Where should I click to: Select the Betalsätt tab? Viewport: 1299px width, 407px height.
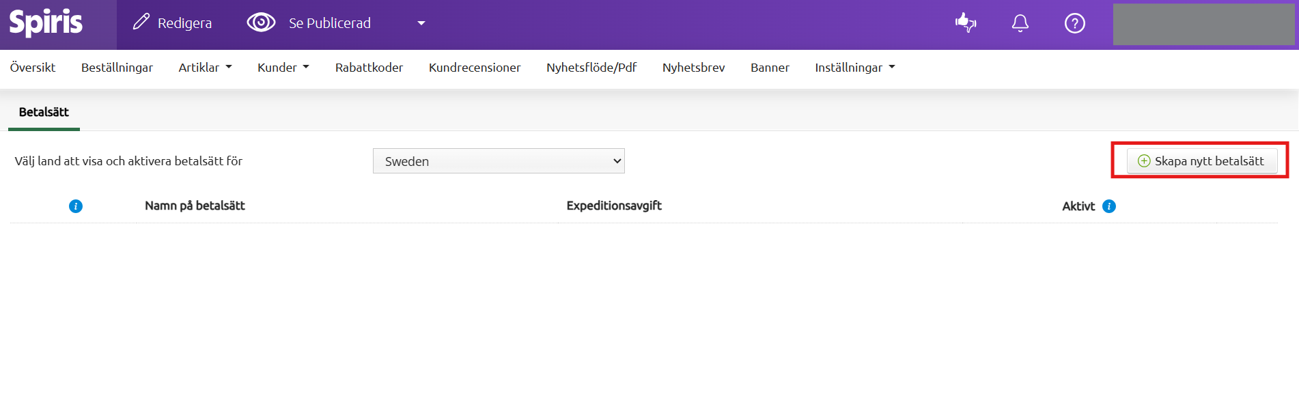tap(44, 112)
